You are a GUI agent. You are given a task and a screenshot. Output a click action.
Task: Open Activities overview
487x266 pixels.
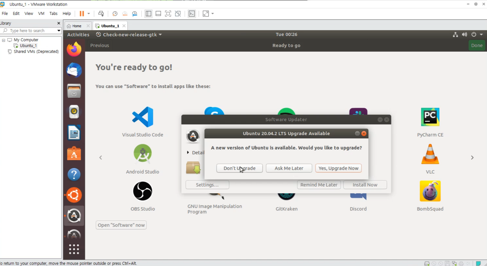pos(78,35)
